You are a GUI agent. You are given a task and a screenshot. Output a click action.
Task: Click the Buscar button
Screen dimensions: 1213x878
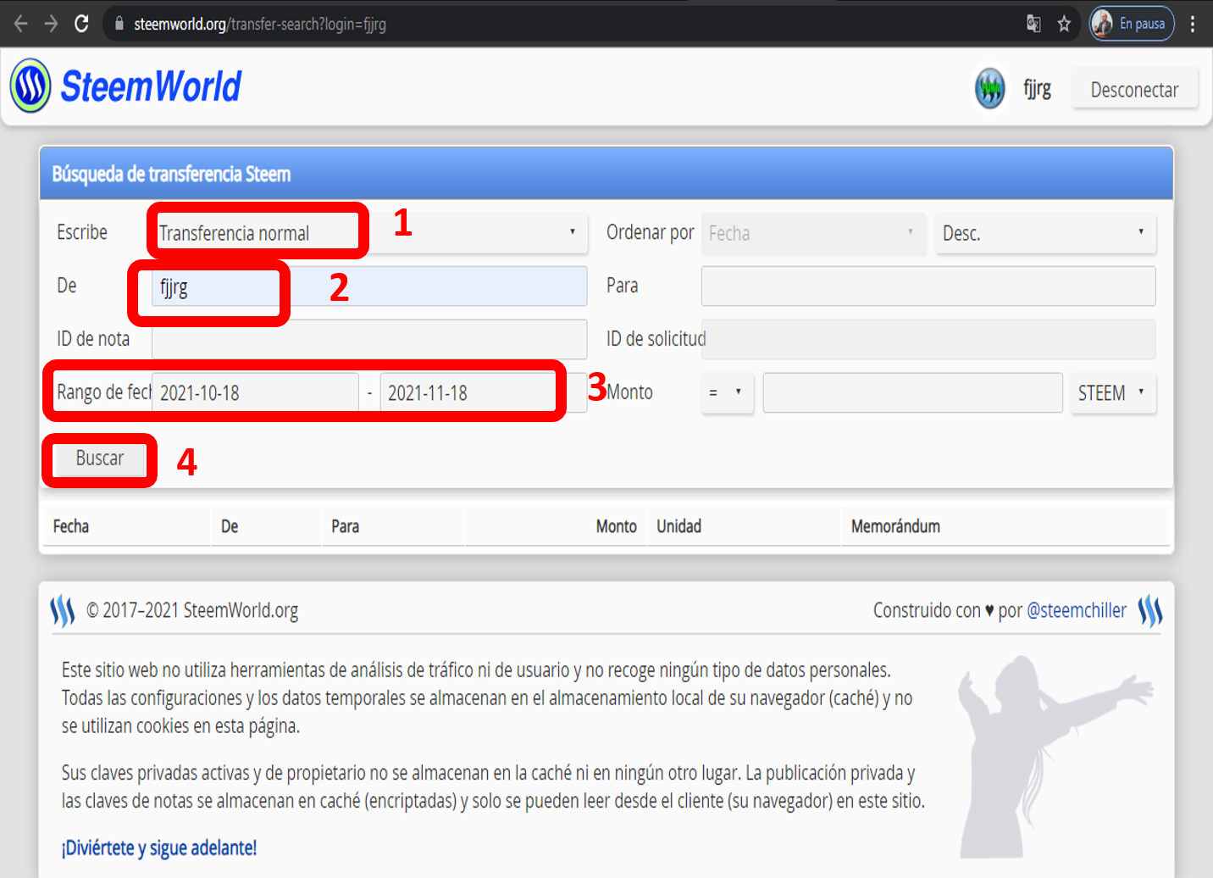click(x=100, y=458)
